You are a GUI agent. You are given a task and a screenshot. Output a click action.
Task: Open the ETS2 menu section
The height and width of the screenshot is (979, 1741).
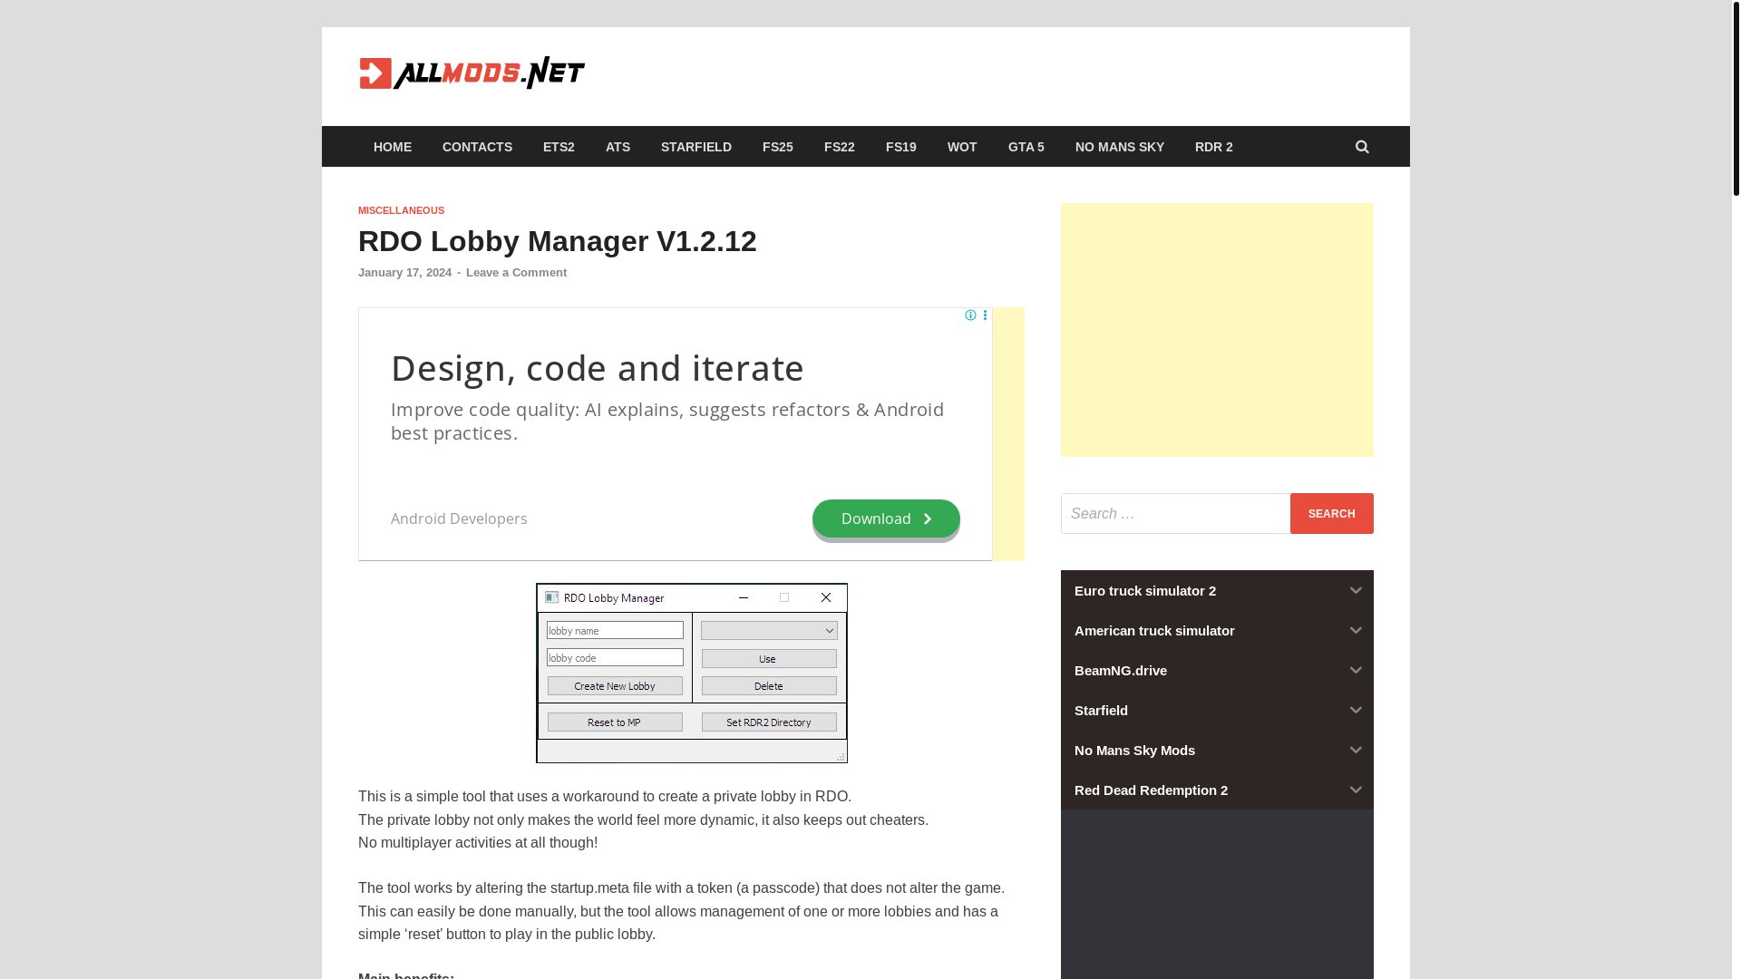559,147
